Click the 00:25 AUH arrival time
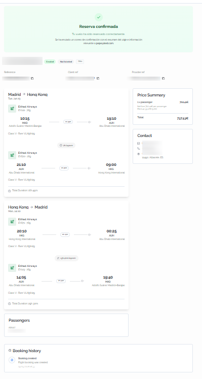 pyautogui.click(x=111, y=231)
